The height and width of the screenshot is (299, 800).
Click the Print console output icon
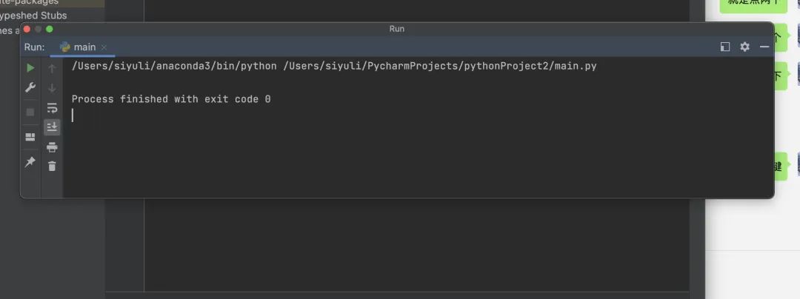[x=52, y=147]
